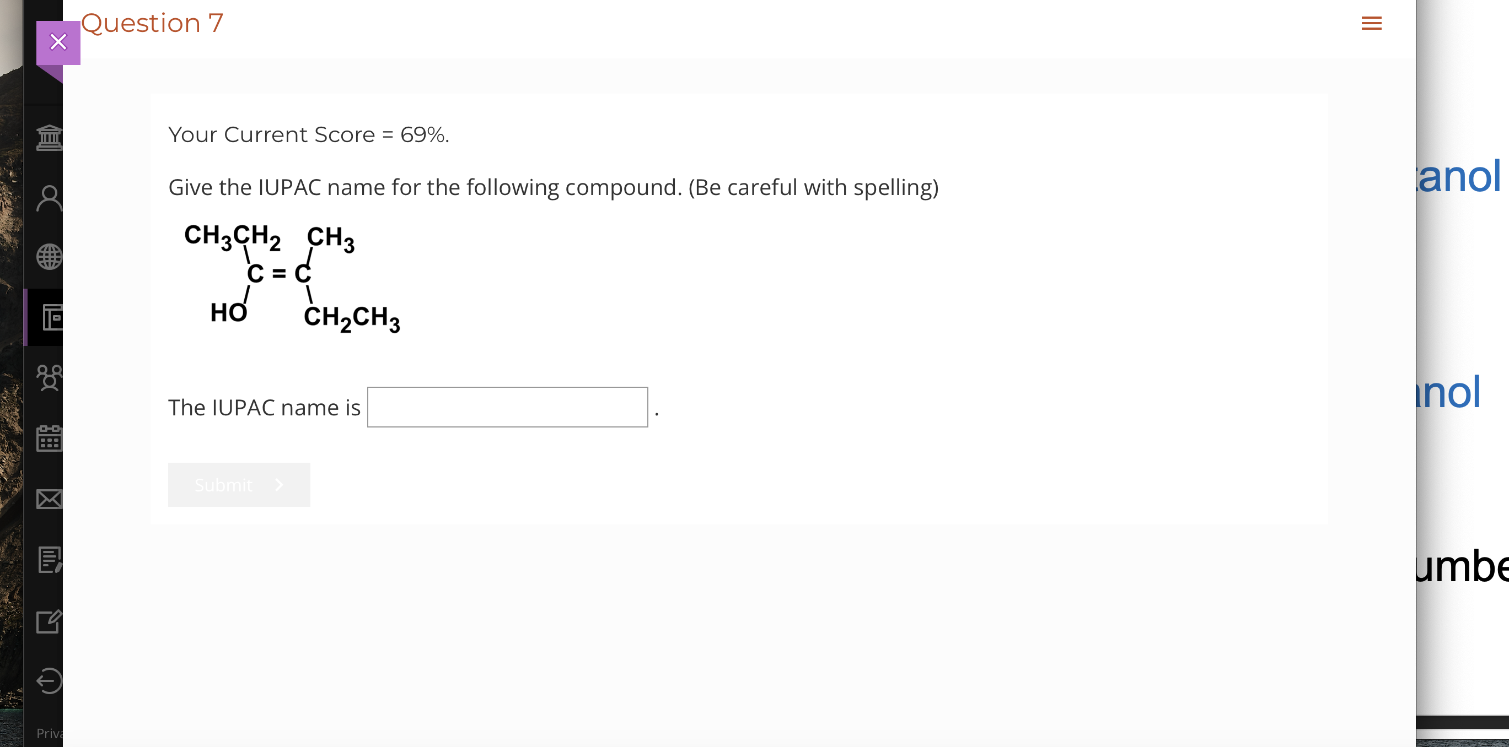The height and width of the screenshot is (747, 1509).
Task: Open the hamburger menu at top right
Action: pos(1371,24)
